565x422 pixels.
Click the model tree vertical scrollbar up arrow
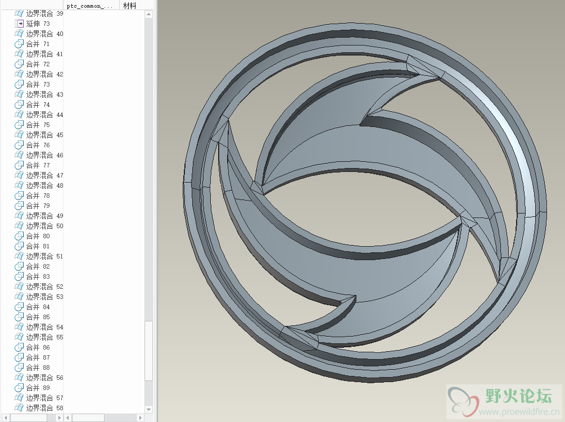click(x=148, y=14)
